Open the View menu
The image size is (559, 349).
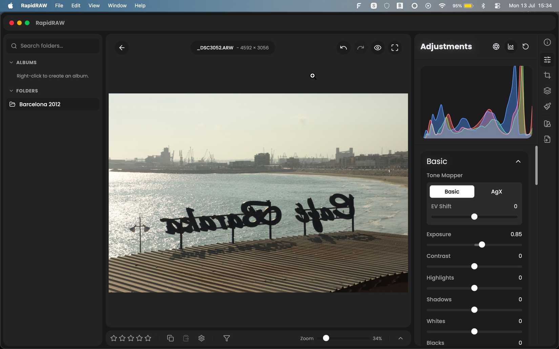tap(94, 5)
